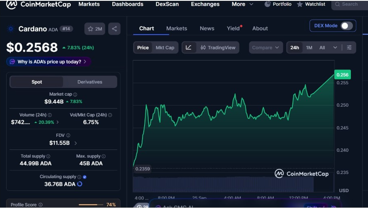This screenshot has width=368, height=208.
Task: Click Max. supply info icon
Action: click(103, 156)
